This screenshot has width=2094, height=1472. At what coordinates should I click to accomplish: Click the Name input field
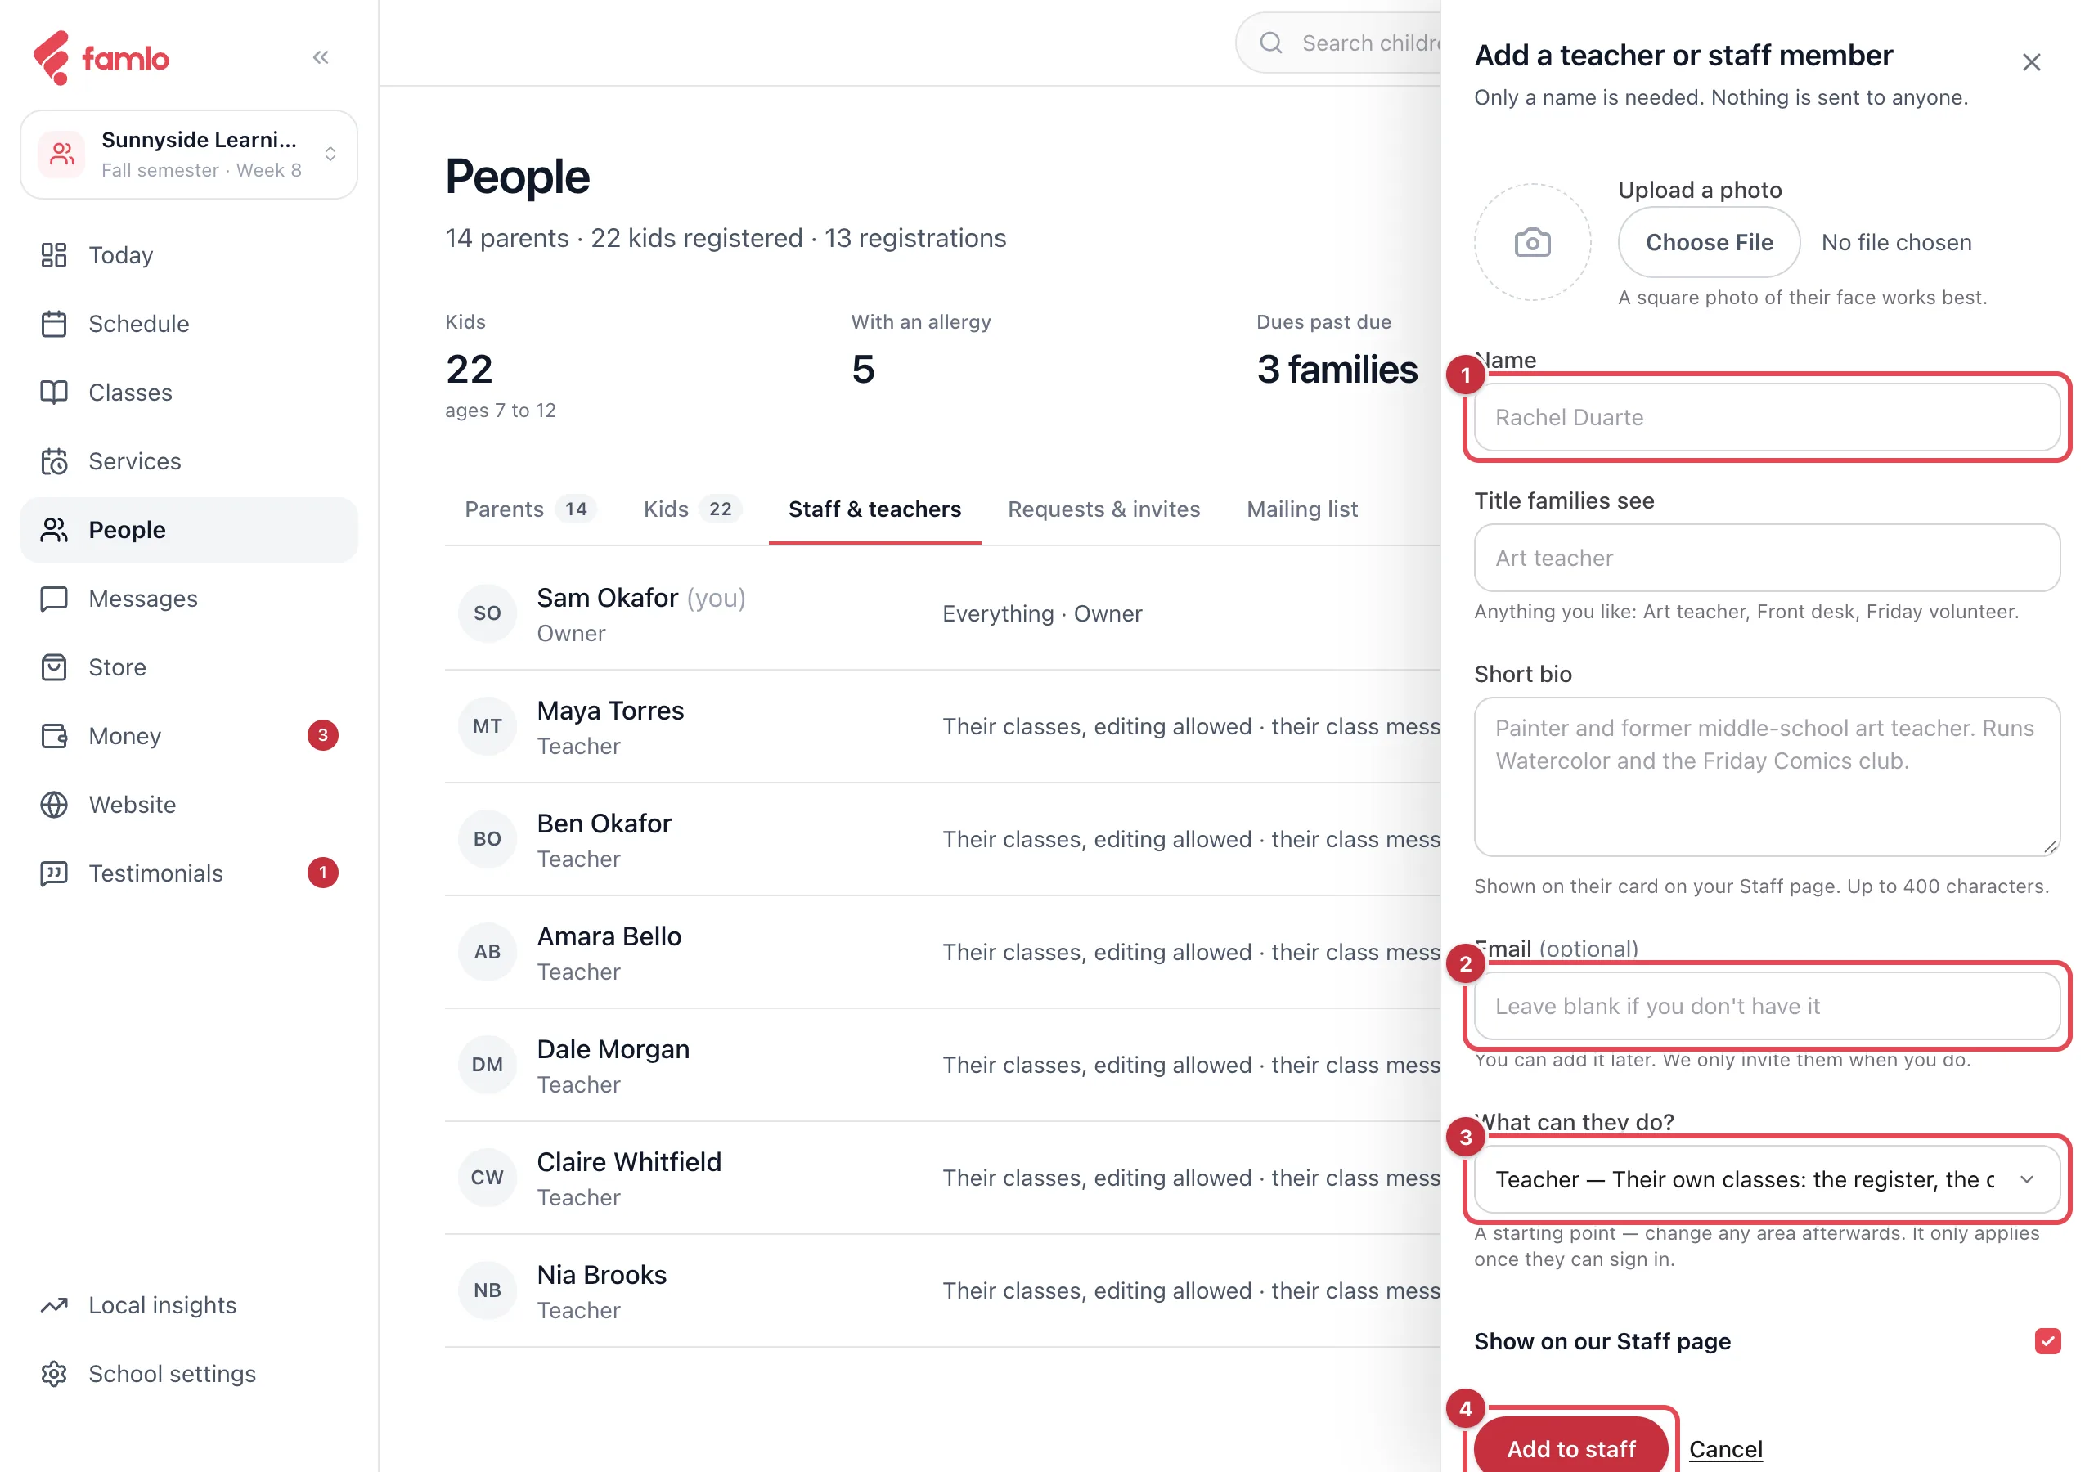click(x=1767, y=417)
